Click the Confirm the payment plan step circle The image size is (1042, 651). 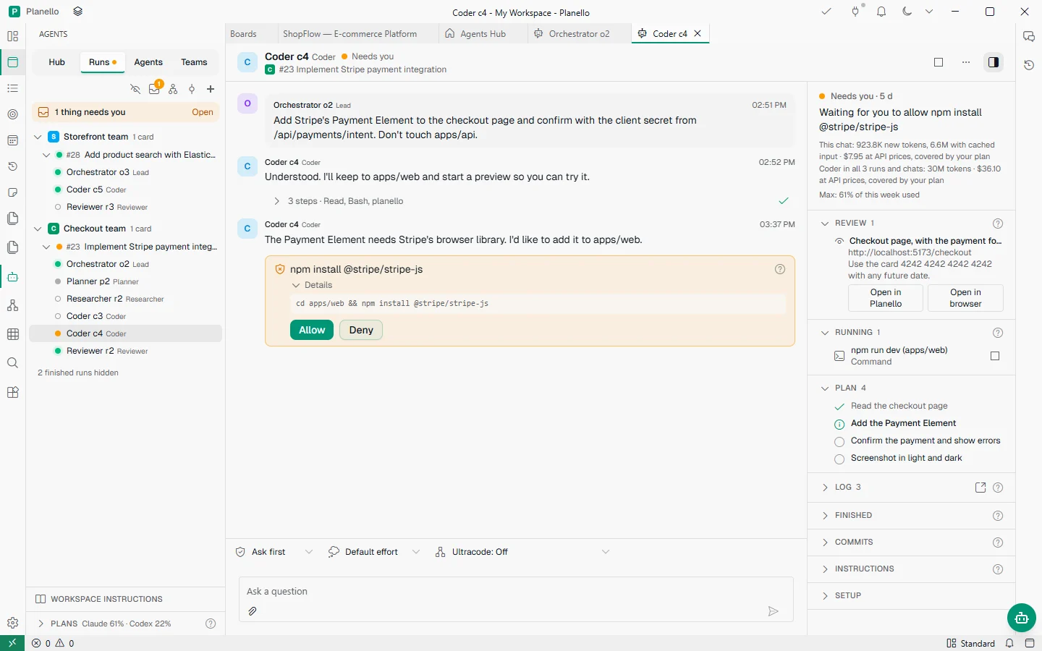pos(839,441)
